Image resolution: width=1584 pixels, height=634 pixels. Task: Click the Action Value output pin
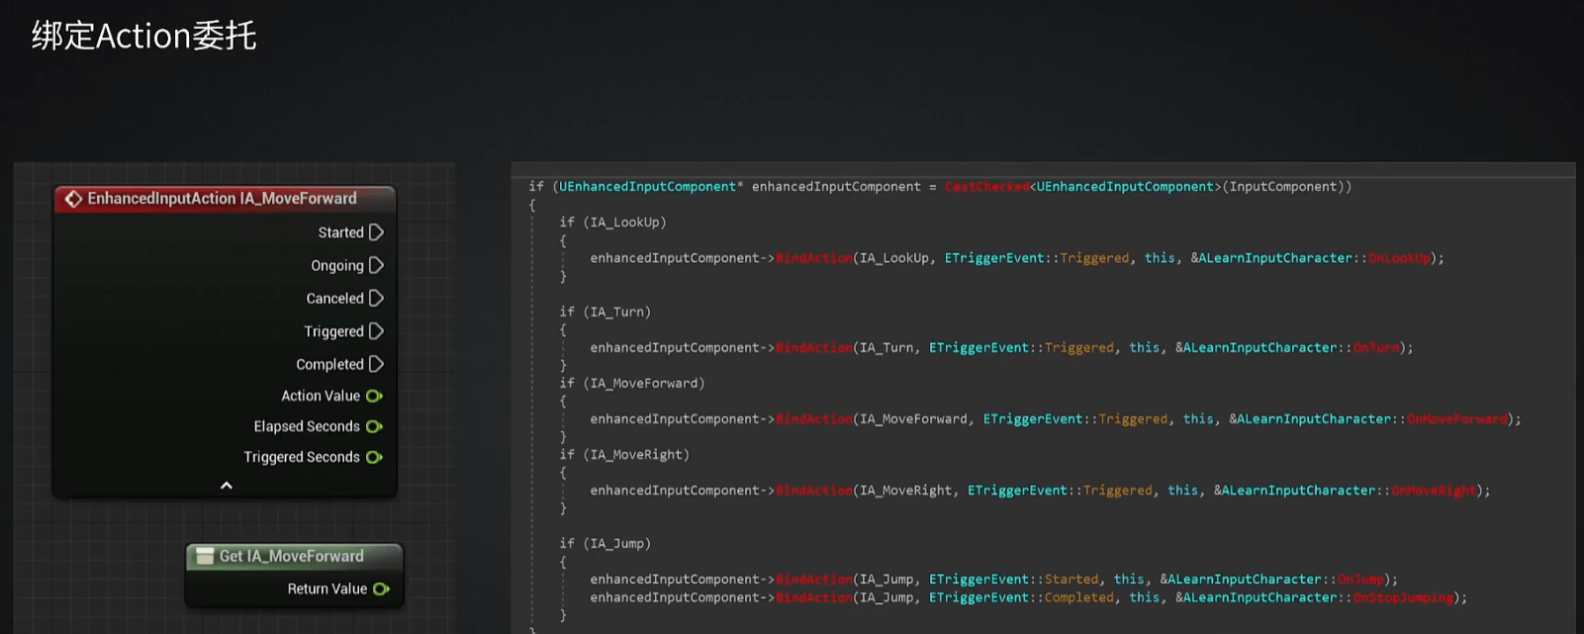coord(374,396)
